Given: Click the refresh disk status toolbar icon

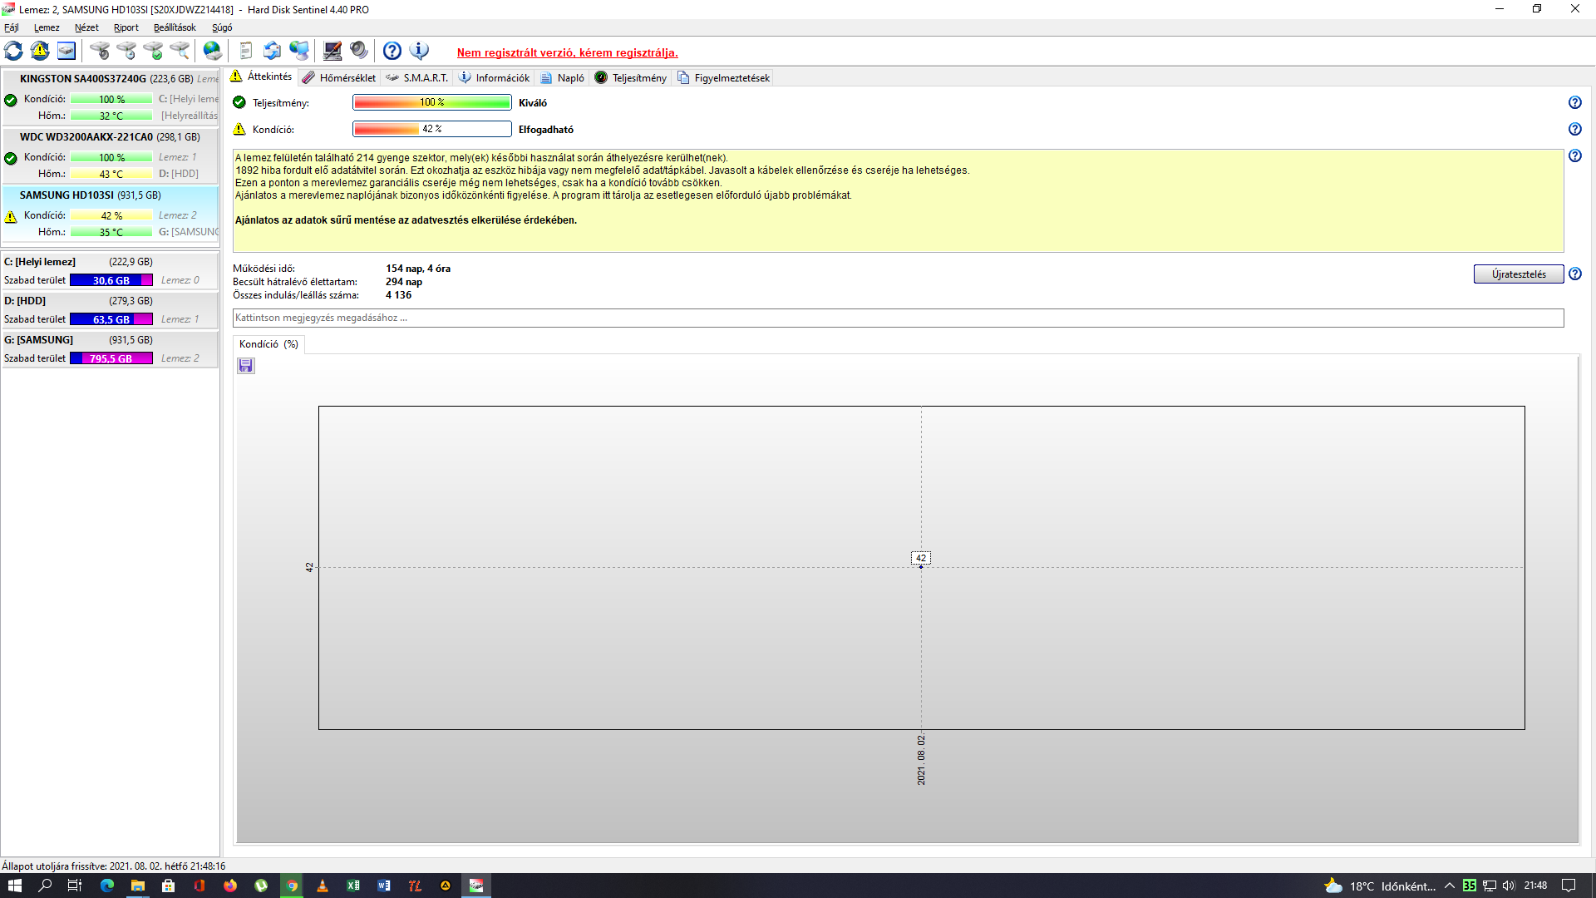Looking at the screenshot, I should 14,52.
